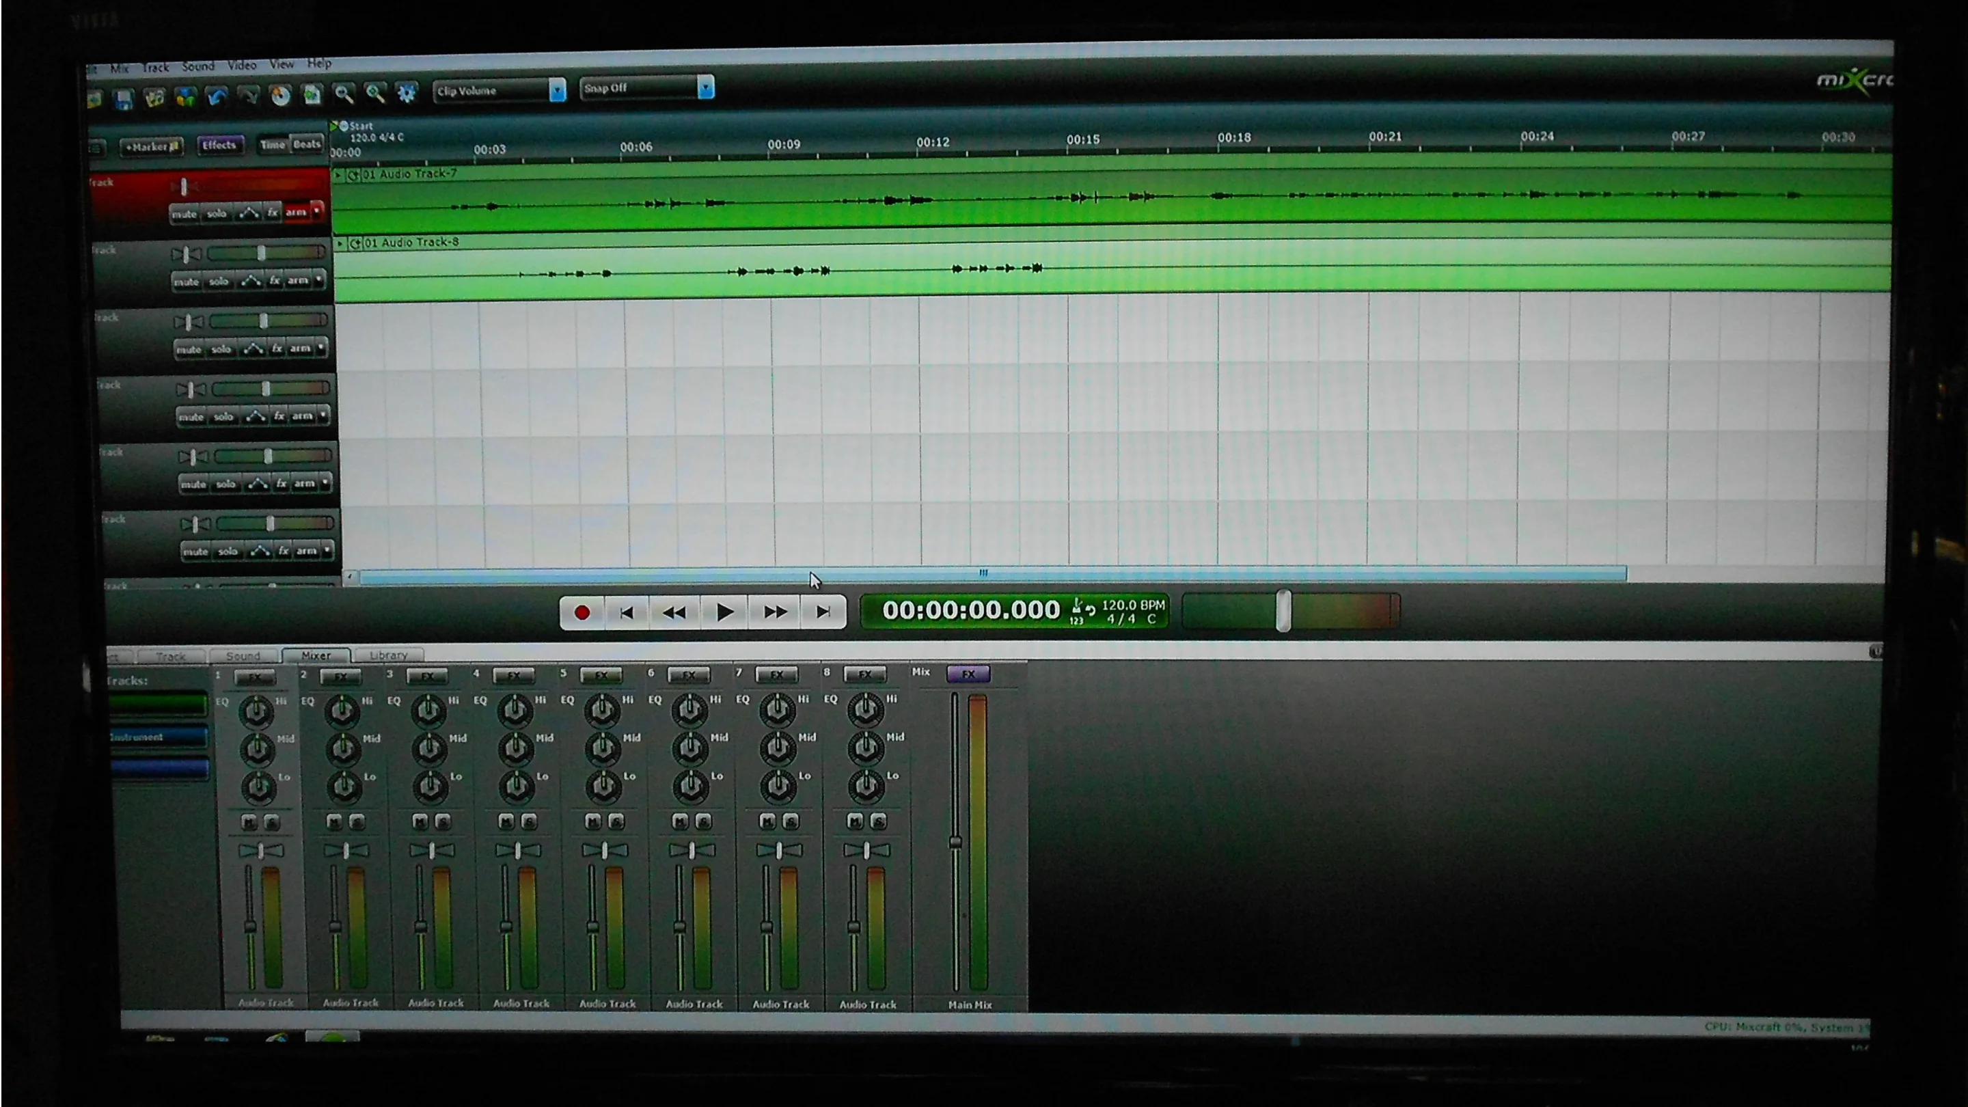Image resolution: width=1968 pixels, height=1107 pixels.
Task: Click the loop icon on Audio Track-7 clip
Action: coord(353,175)
